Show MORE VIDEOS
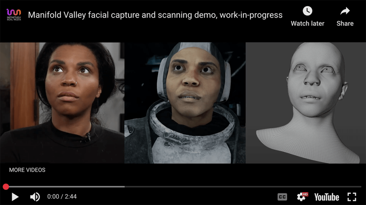This screenshot has height=205, width=366. coord(27,170)
